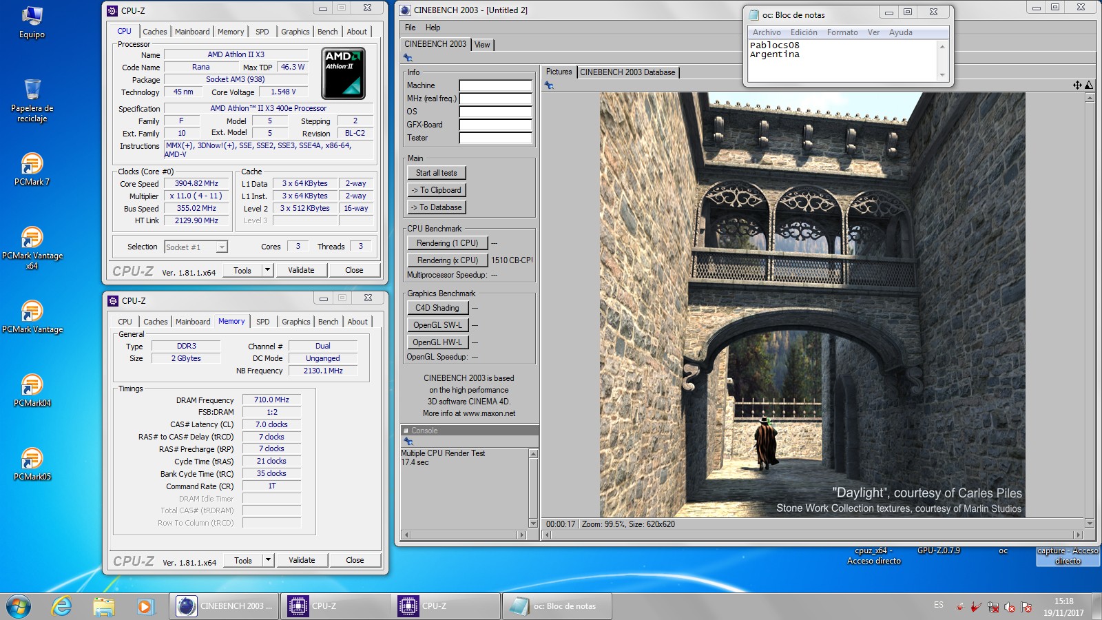Viewport: 1102px width, 620px height.
Task: Open Help menu in CINEBENCH
Action: coord(433,28)
